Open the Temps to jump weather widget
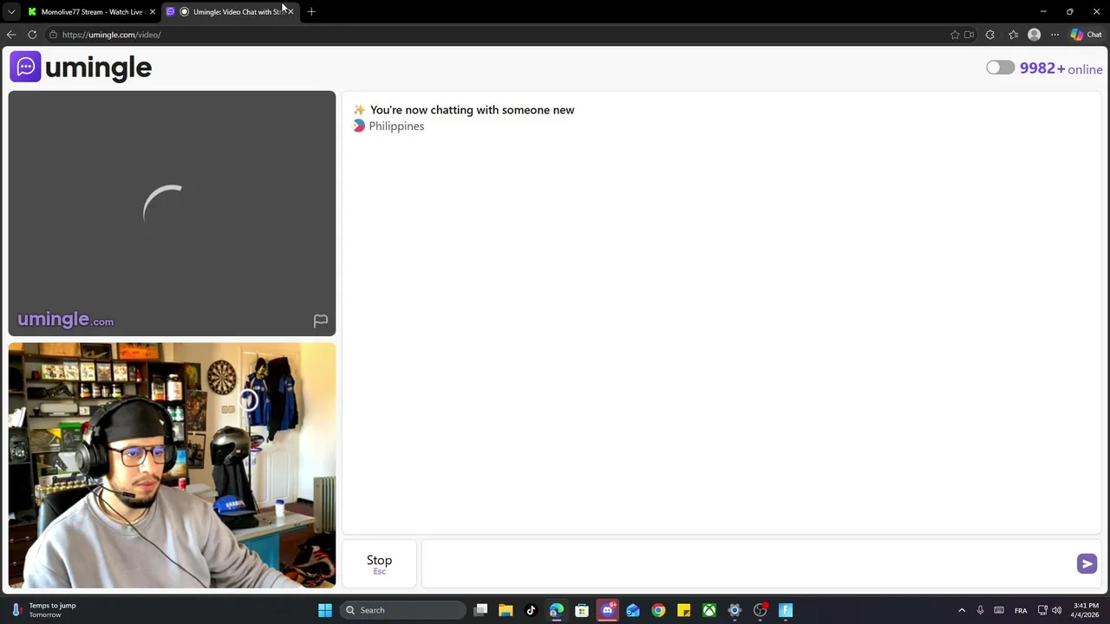This screenshot has height=624, width=1110. pyautogui.click(x=45, y=610)
